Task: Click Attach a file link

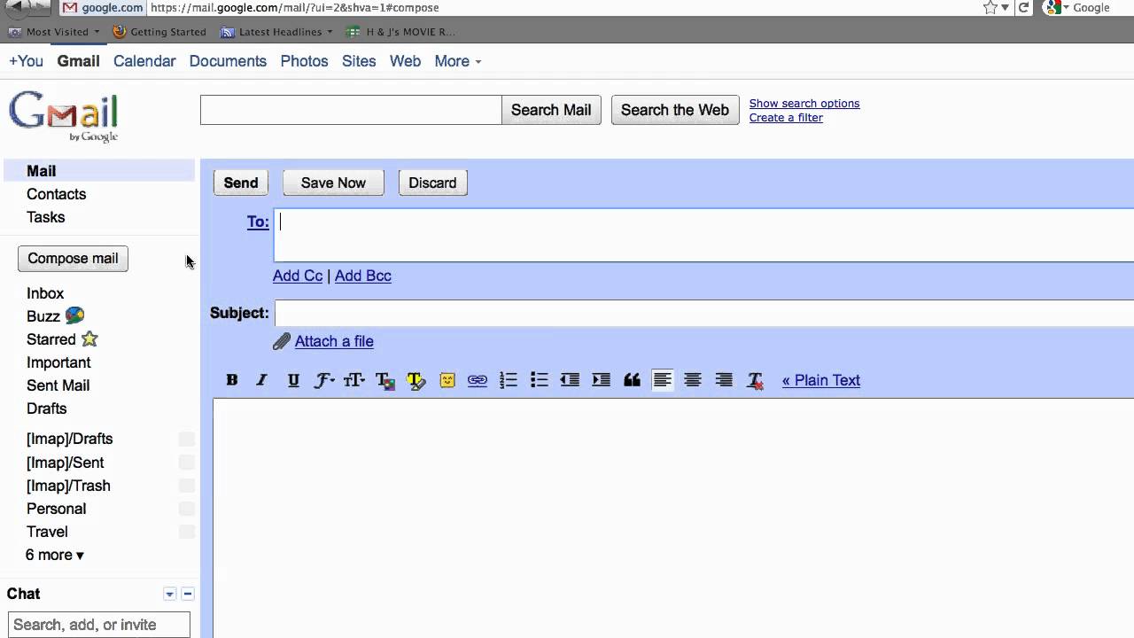Action: coord(334,341)
